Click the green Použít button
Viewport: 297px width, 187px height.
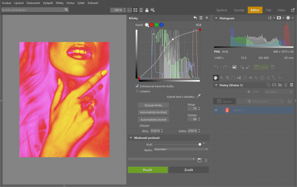[148, 170]
